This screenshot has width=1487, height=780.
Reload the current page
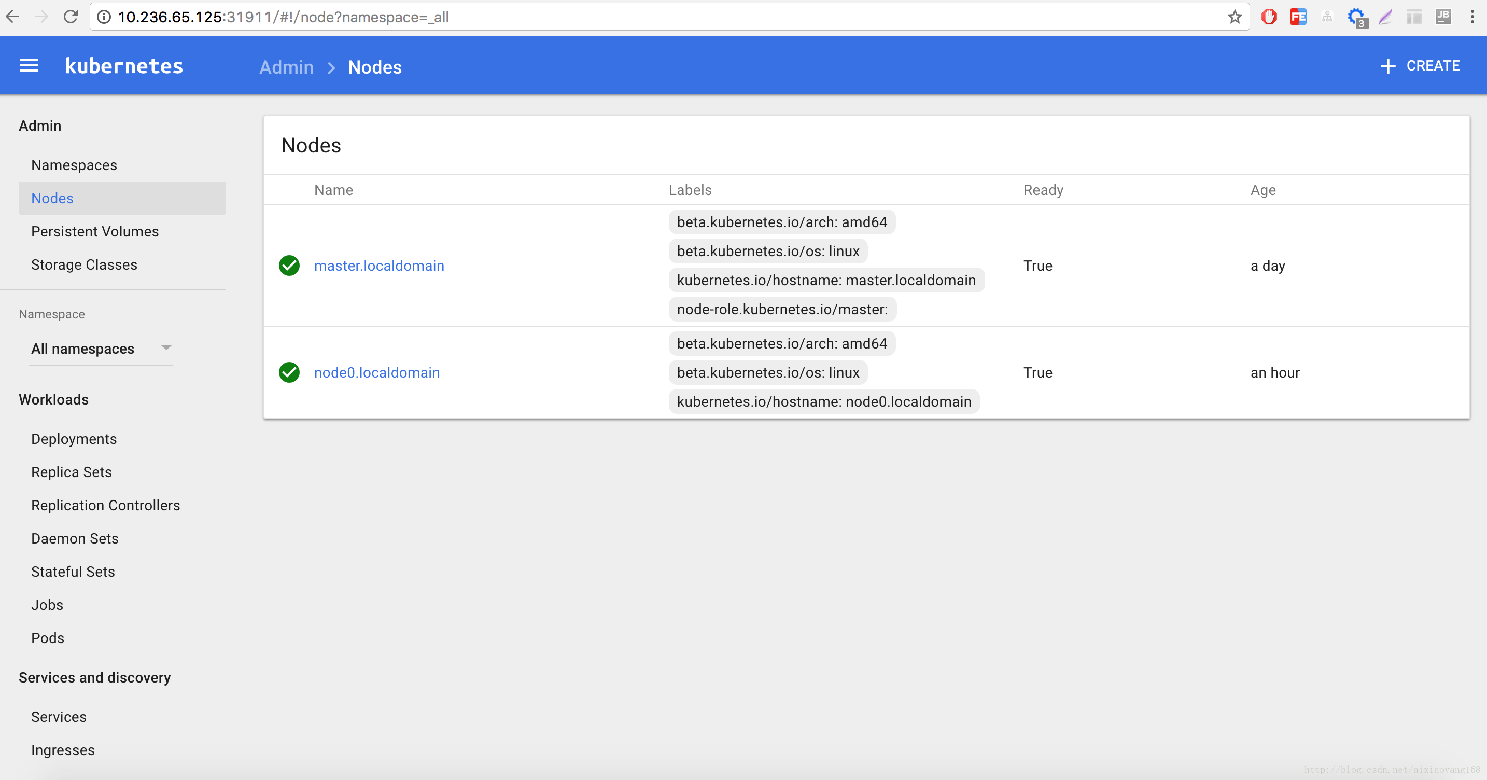point(71,17)
